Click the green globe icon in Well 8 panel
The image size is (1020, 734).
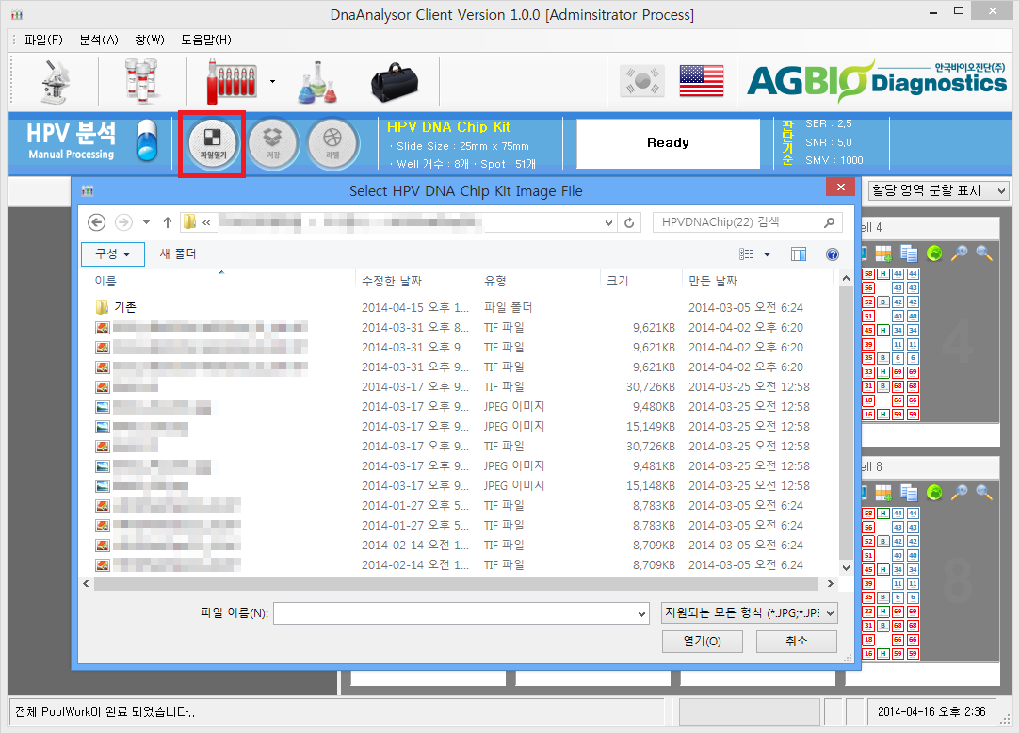tap(934, 493)
